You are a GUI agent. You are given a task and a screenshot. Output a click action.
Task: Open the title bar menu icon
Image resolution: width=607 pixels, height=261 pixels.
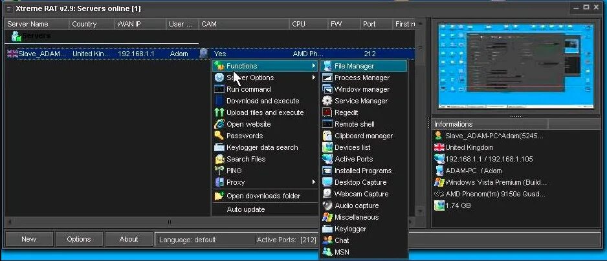(8, 8)
